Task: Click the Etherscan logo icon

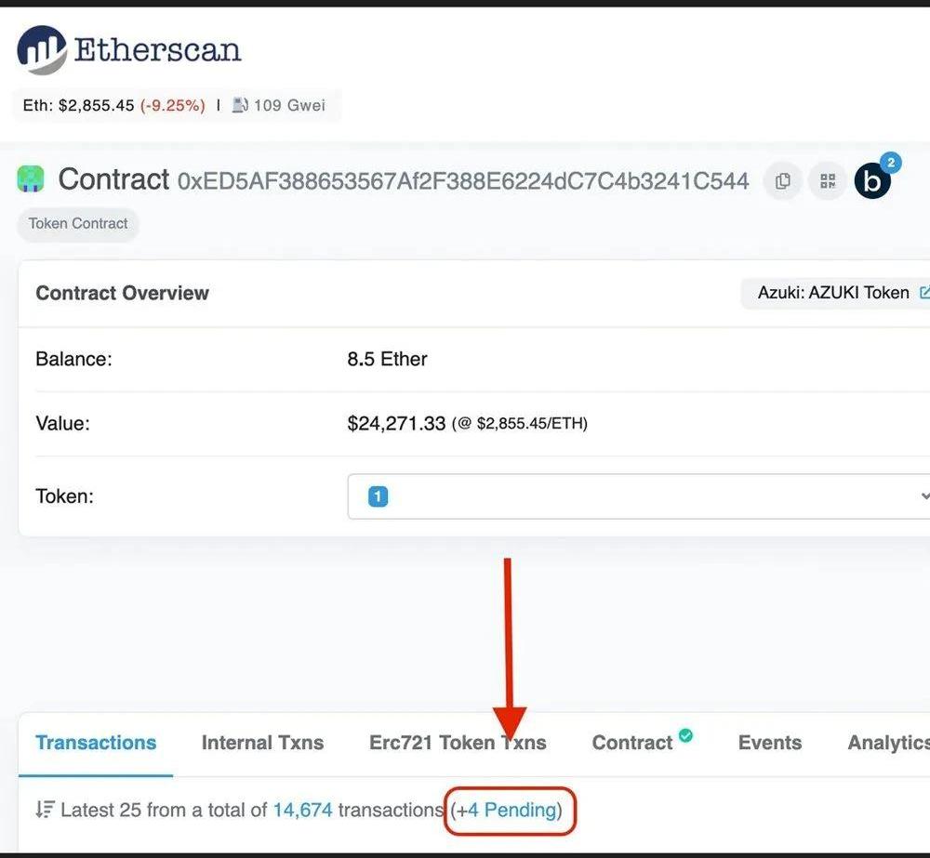Action: point(42,50)
